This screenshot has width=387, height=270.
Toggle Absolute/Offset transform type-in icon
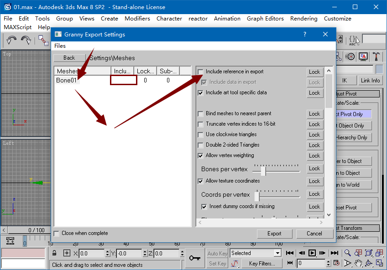tap(67, 253)
